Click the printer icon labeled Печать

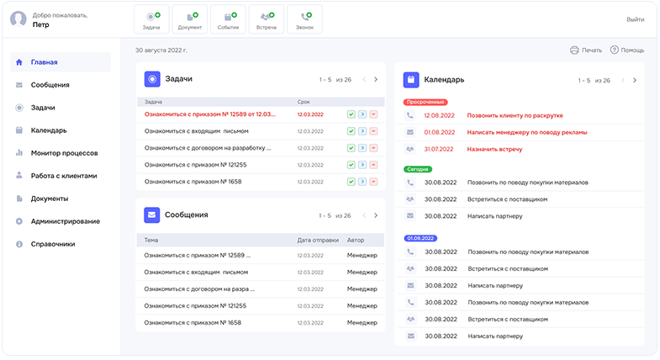pyautogui.click(x=575, y=50)
